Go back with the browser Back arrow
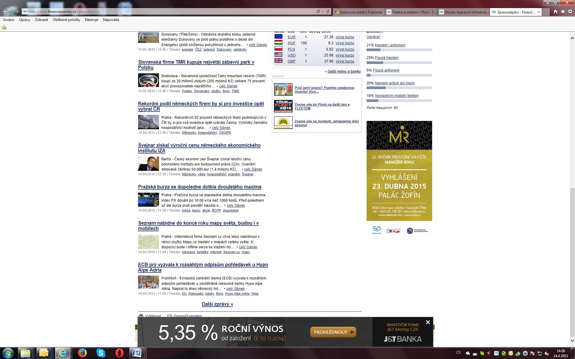Screen dimensions: 575x359 point(7,12)
